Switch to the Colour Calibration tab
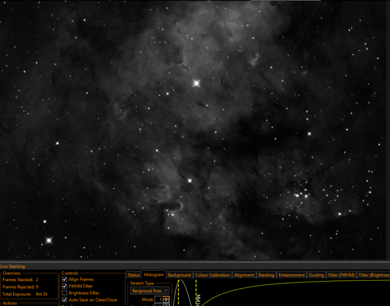This screenshot has height=306, width=390. [213, 275]
